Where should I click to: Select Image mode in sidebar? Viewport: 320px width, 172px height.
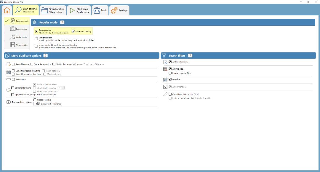point(17,29)
